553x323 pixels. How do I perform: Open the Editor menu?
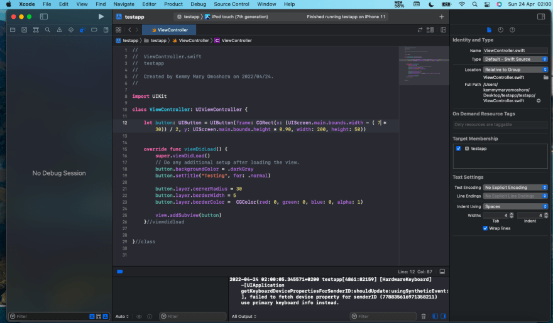[x=149, y=4]
